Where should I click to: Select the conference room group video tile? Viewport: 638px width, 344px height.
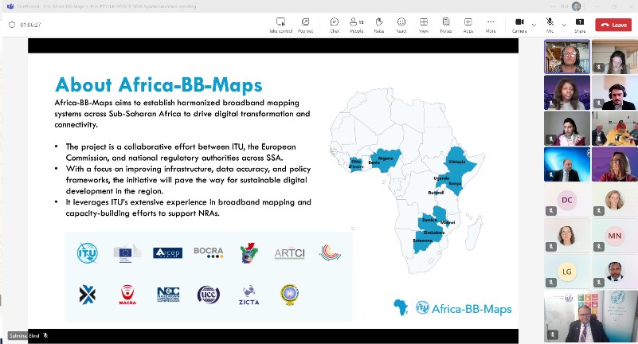(x=615, y=128)
